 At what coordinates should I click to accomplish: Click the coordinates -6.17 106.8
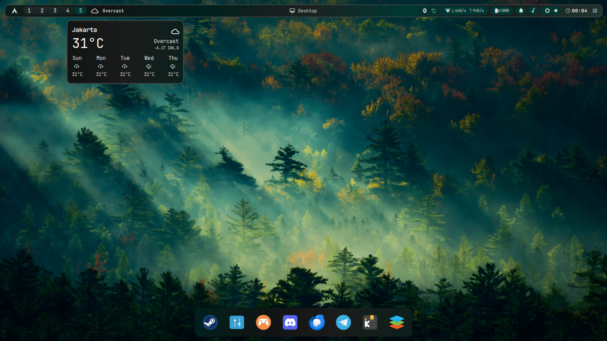[x=167, y=48]
